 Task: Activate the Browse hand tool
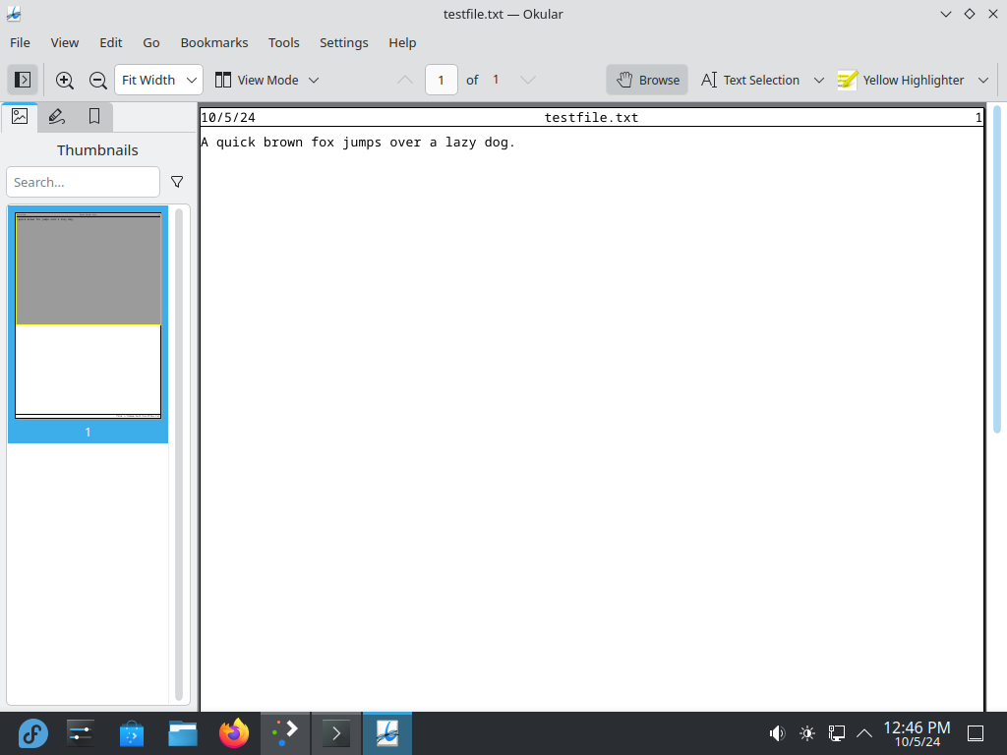(x=647, y=80)
